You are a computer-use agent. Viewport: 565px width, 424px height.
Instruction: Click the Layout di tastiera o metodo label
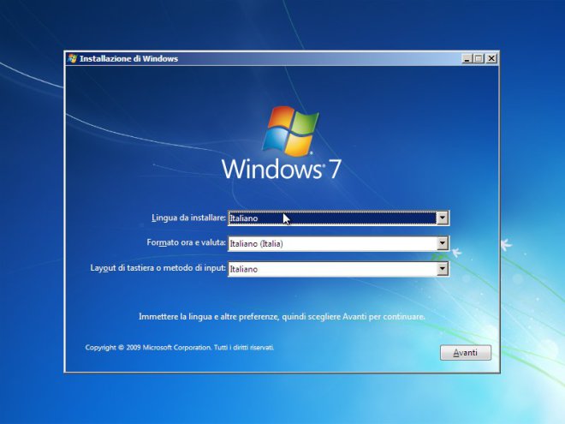(158, 269)
